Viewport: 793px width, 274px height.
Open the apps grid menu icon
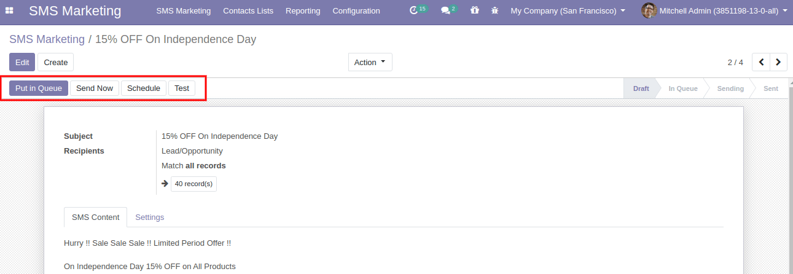click(9, 10)
